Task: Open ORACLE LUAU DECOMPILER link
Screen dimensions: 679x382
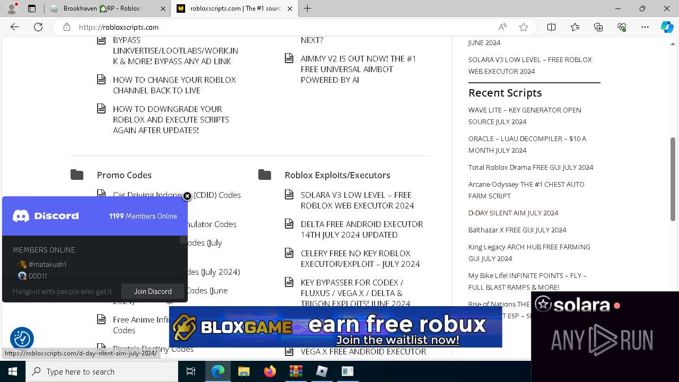Action: point(527,144)
